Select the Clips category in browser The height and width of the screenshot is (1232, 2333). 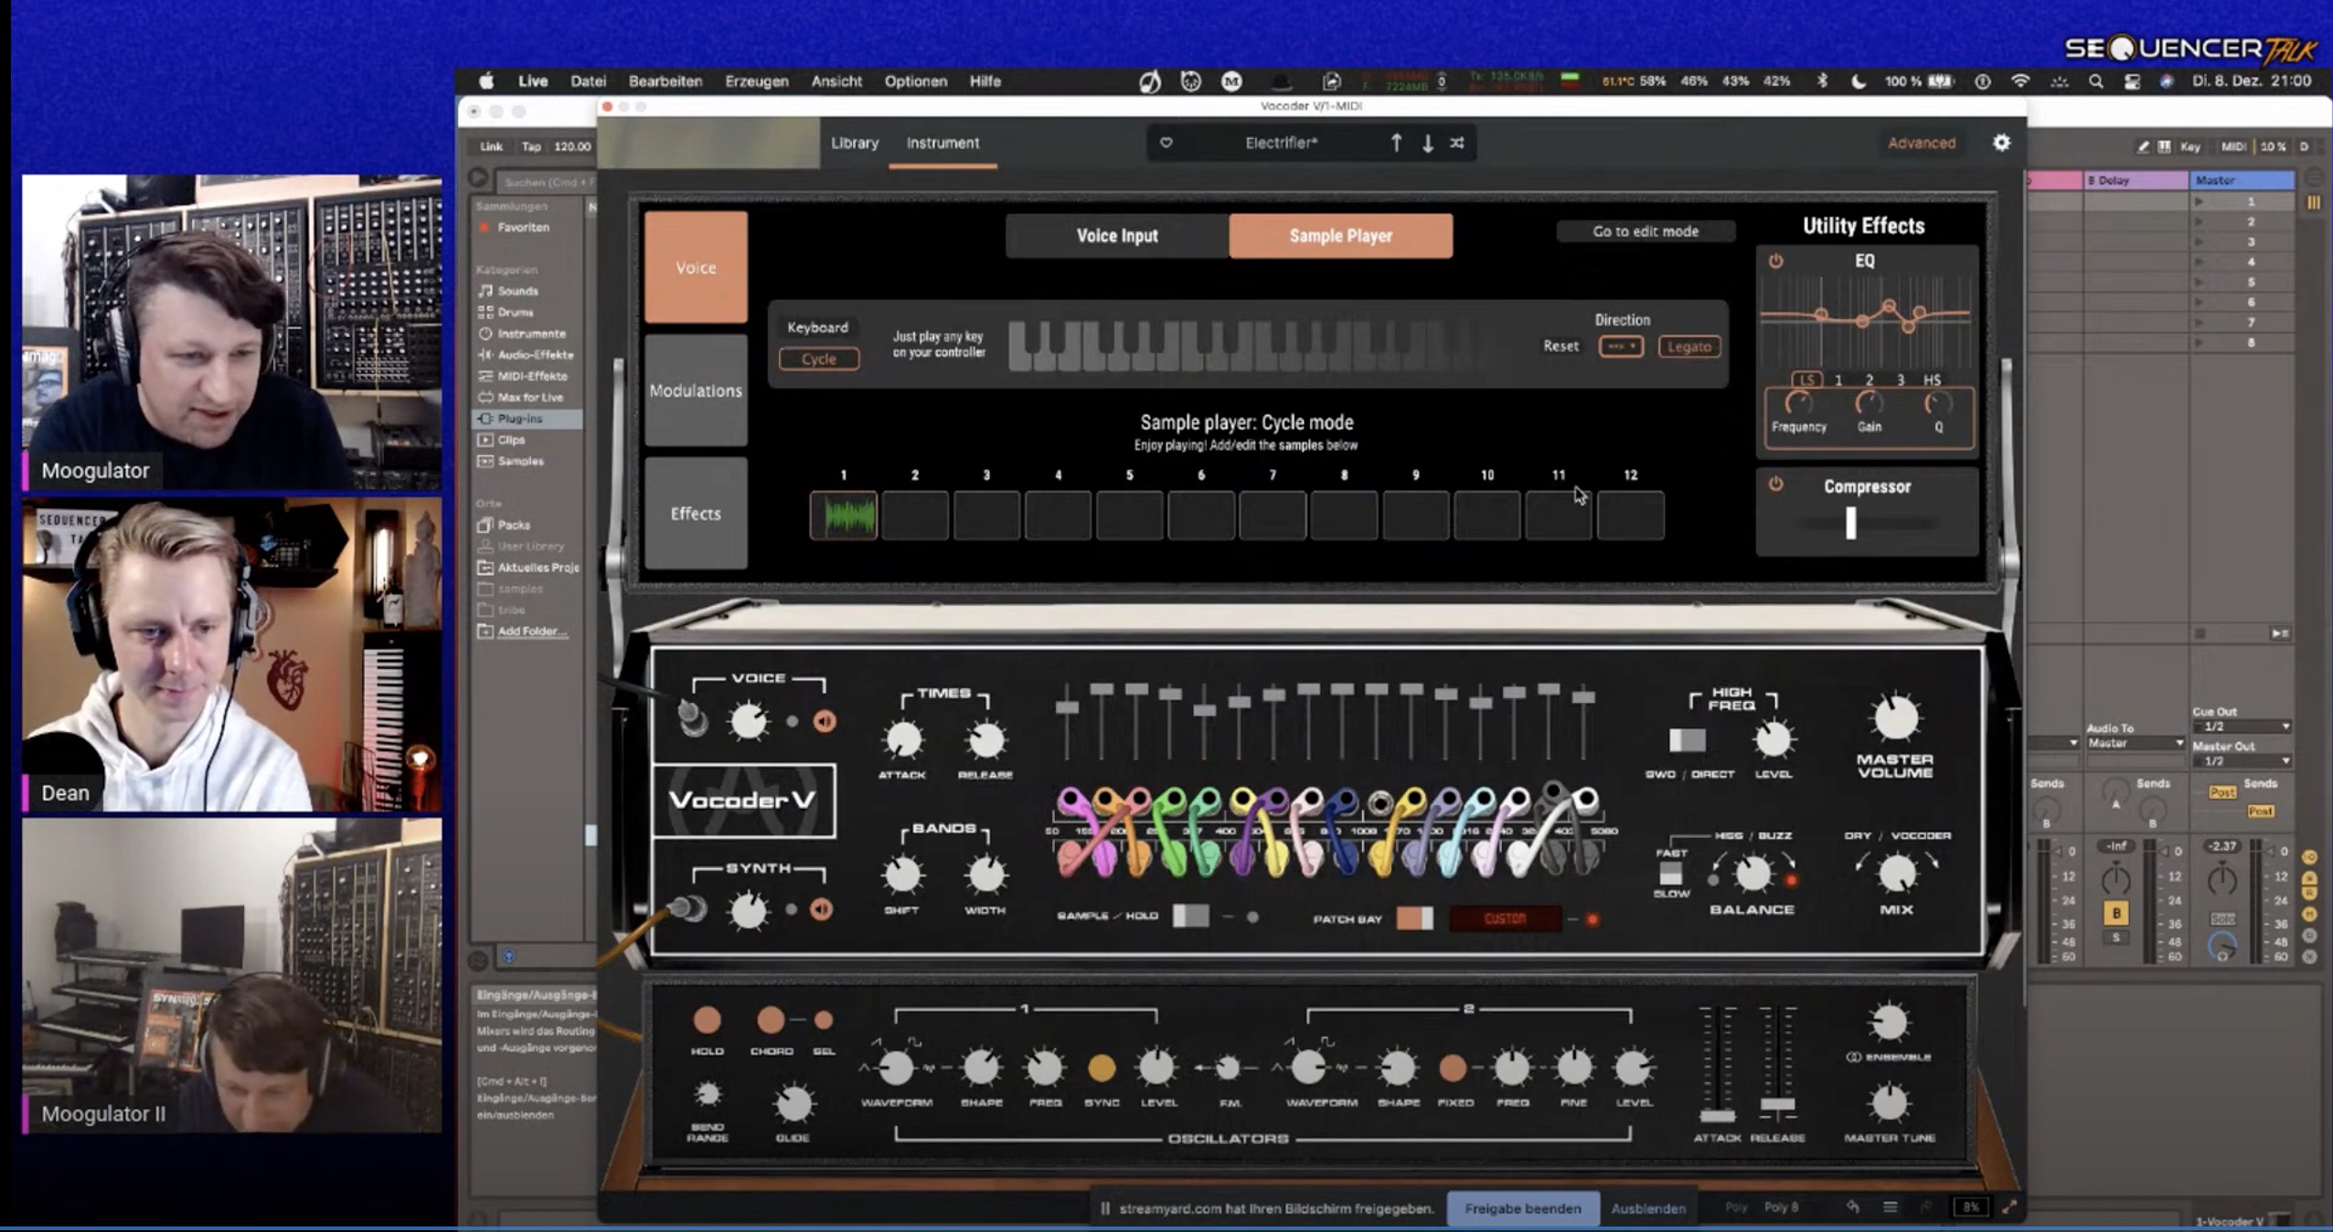(510, 440)
